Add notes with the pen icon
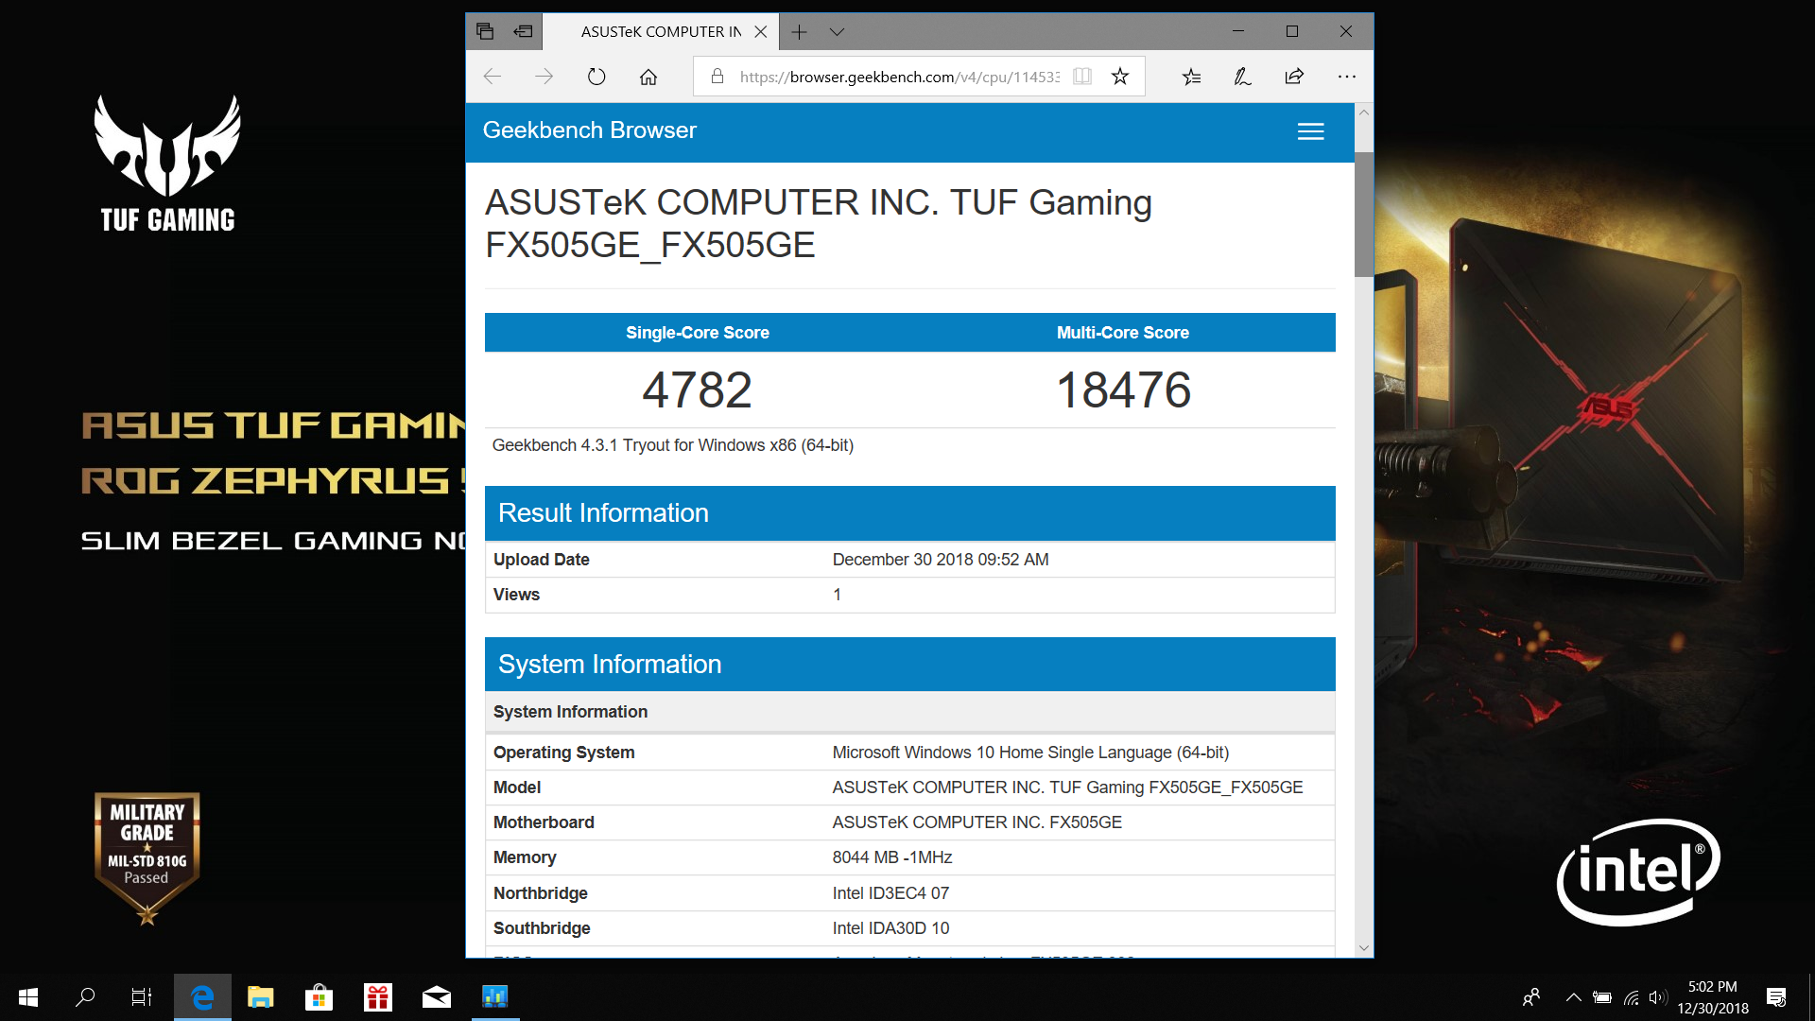Screen dimensions: 1815x1021 coord(1242,77)
